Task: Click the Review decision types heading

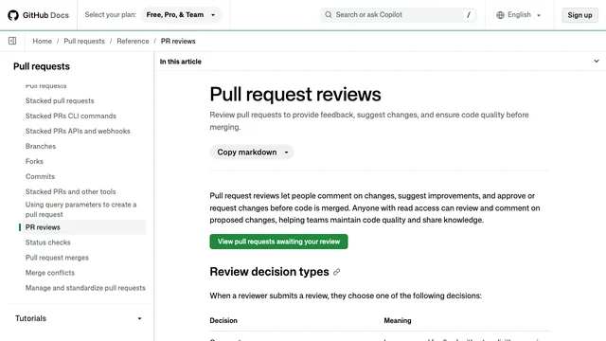Action: [269, 272]
